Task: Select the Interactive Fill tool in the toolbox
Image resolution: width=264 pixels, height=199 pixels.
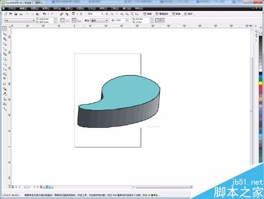Action: tap(5, 109)
